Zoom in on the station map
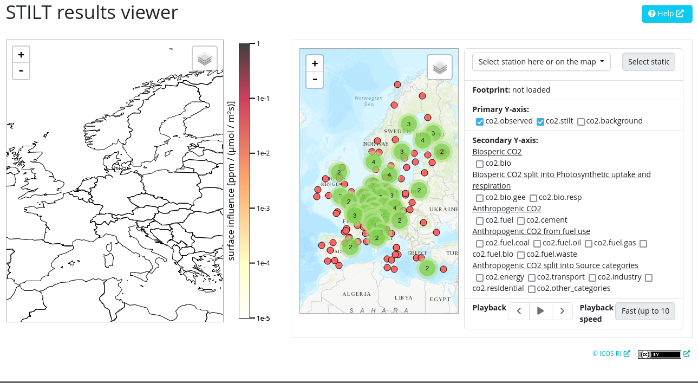698x383 pixels. pos(315,63)
